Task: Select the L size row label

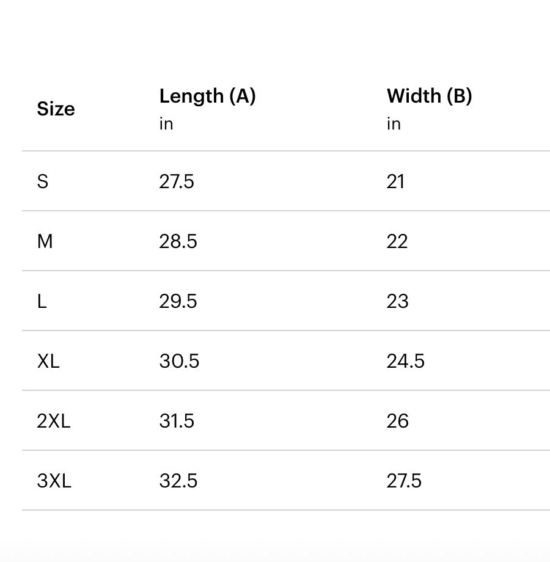Action: tap(42, 301)
